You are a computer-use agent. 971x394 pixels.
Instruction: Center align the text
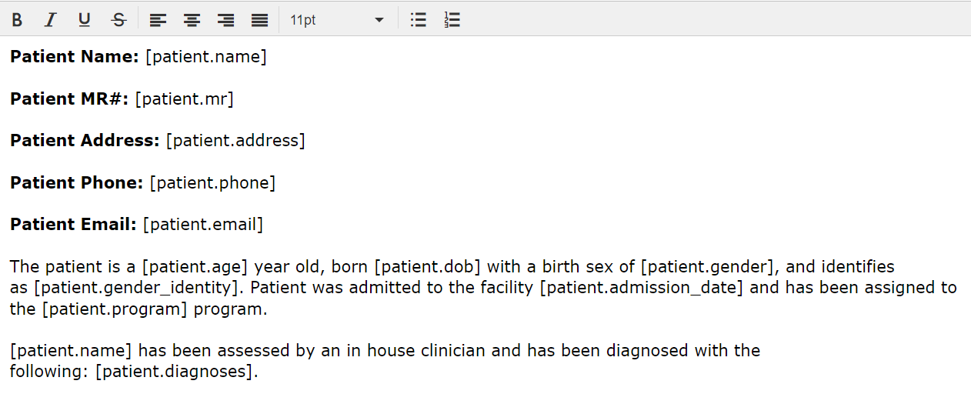192,20
